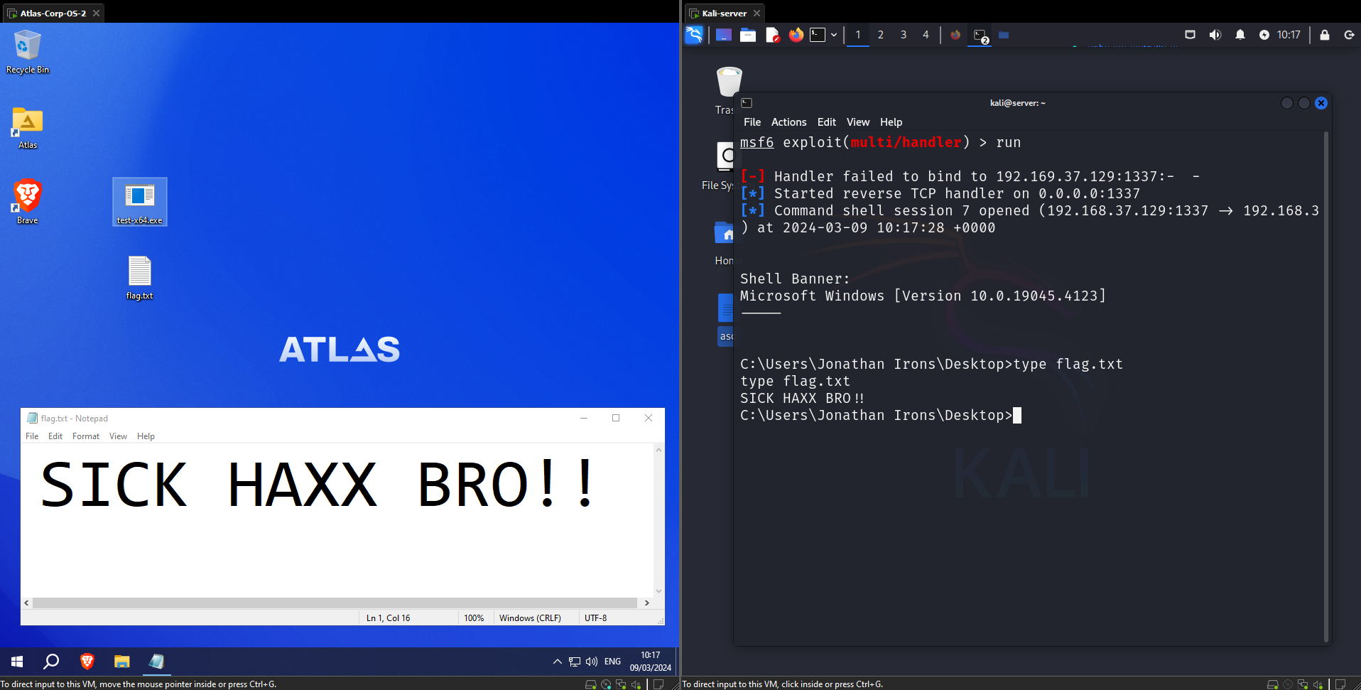The image size is (1361, 690).
Task: Open the Kali file manager panel icon
Action: click(x=748, y=35)
